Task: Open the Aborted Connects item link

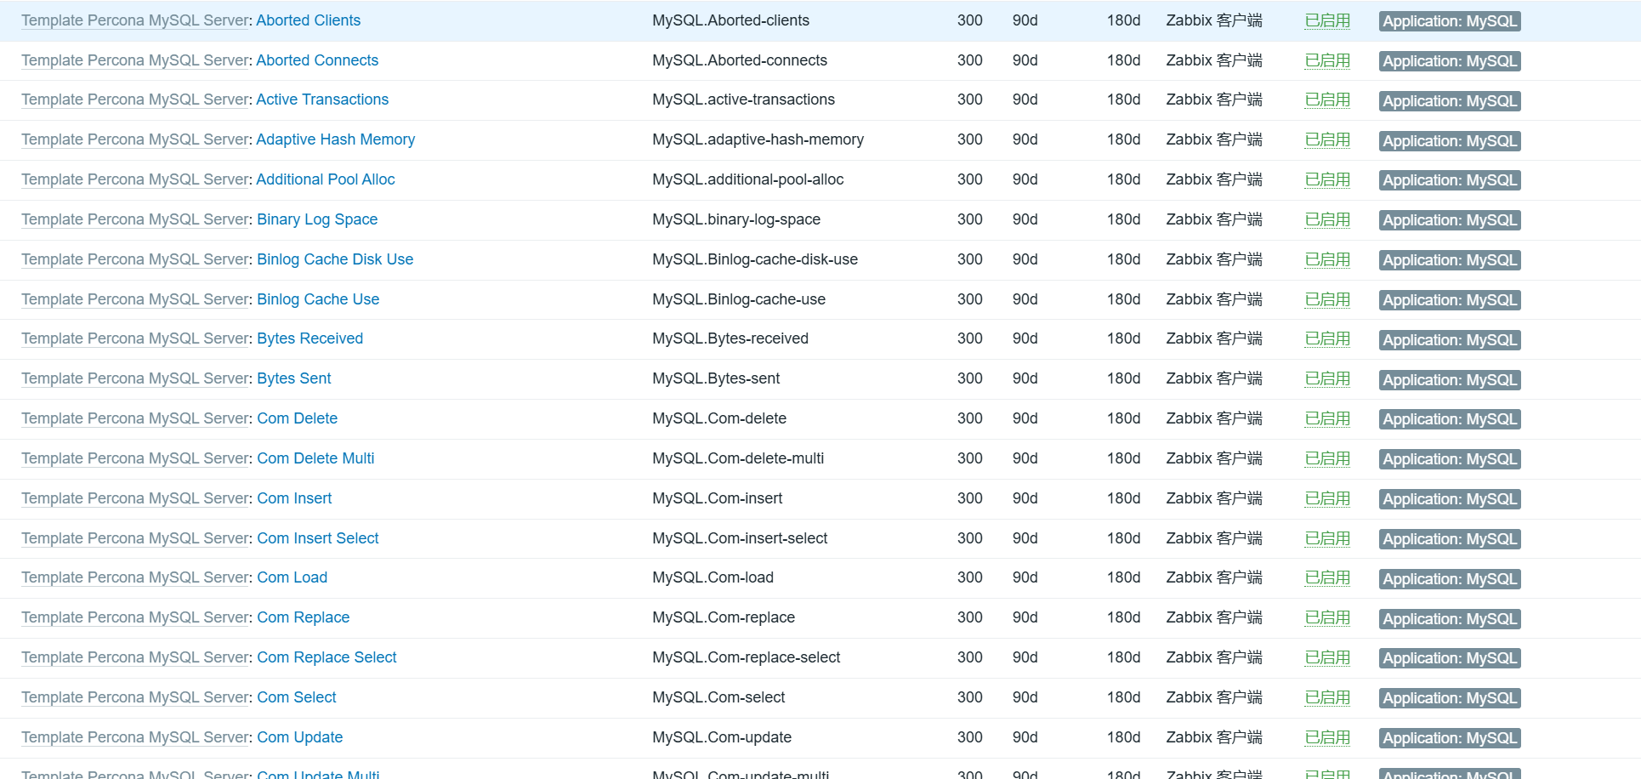Action: pyautogui.click(x=317, y=60)
